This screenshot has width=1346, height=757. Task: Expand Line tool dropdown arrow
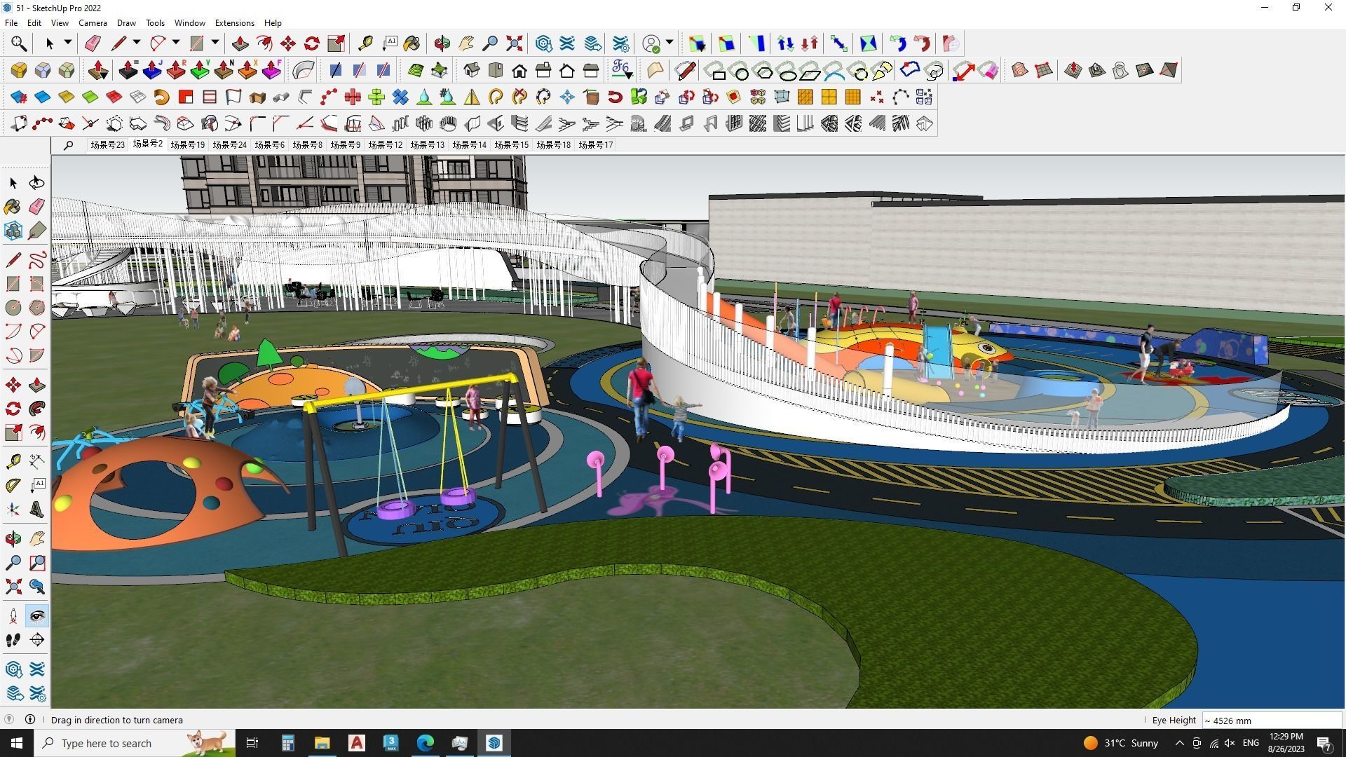(x=137, y=43)
